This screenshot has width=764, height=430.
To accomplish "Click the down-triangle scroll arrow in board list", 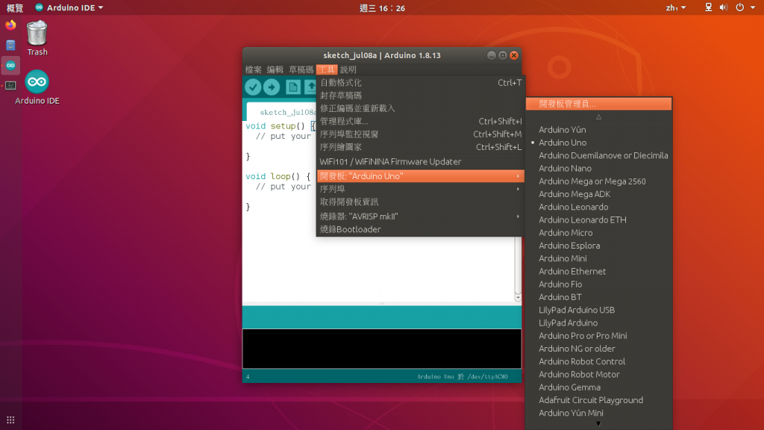I will pos(599,424).
